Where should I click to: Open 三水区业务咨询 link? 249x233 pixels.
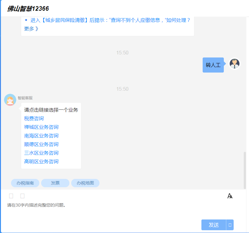click(41, 153)
